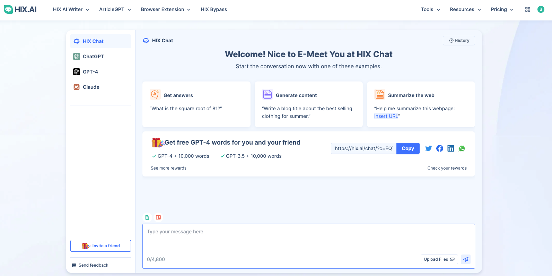Share referral link on Facebook
The height and width of the screenshot is (276, 552).
pos(440,148)
